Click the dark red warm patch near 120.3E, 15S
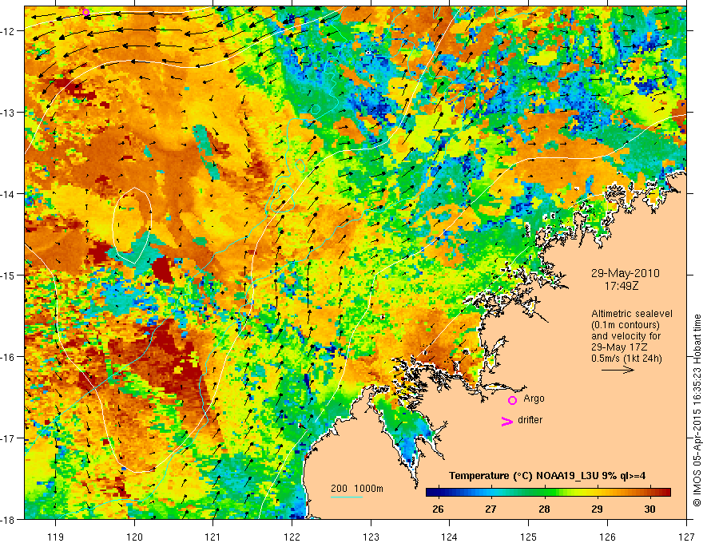703x543 pixels. click(161, 270)
